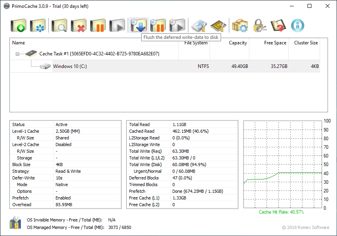Click the Defer-Write 10s value
Image resolution: width=337 pixels, height=236 pixels.
click(59, 178)
